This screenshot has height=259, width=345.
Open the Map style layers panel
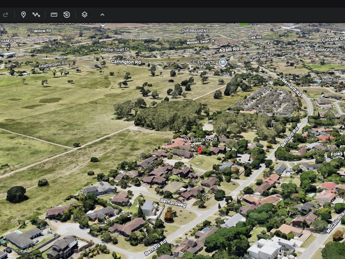tap(84, 14)
